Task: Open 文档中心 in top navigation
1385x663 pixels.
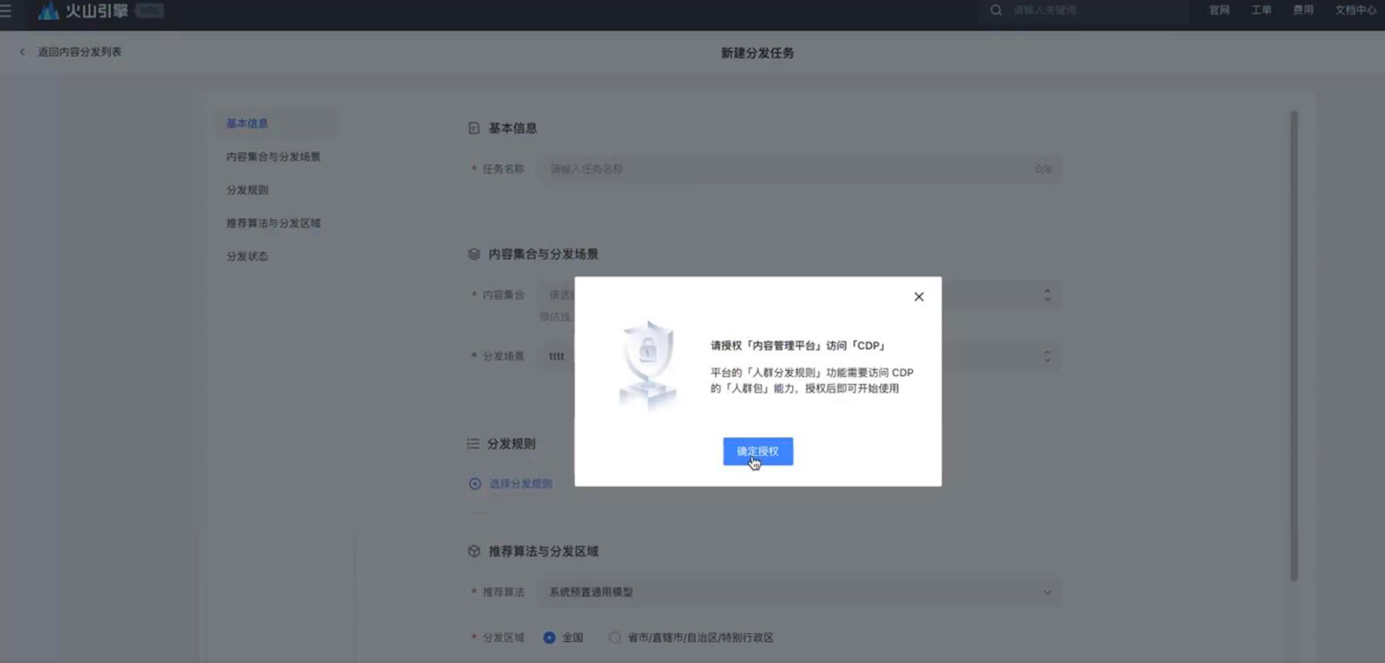Action: [1355, 10]
